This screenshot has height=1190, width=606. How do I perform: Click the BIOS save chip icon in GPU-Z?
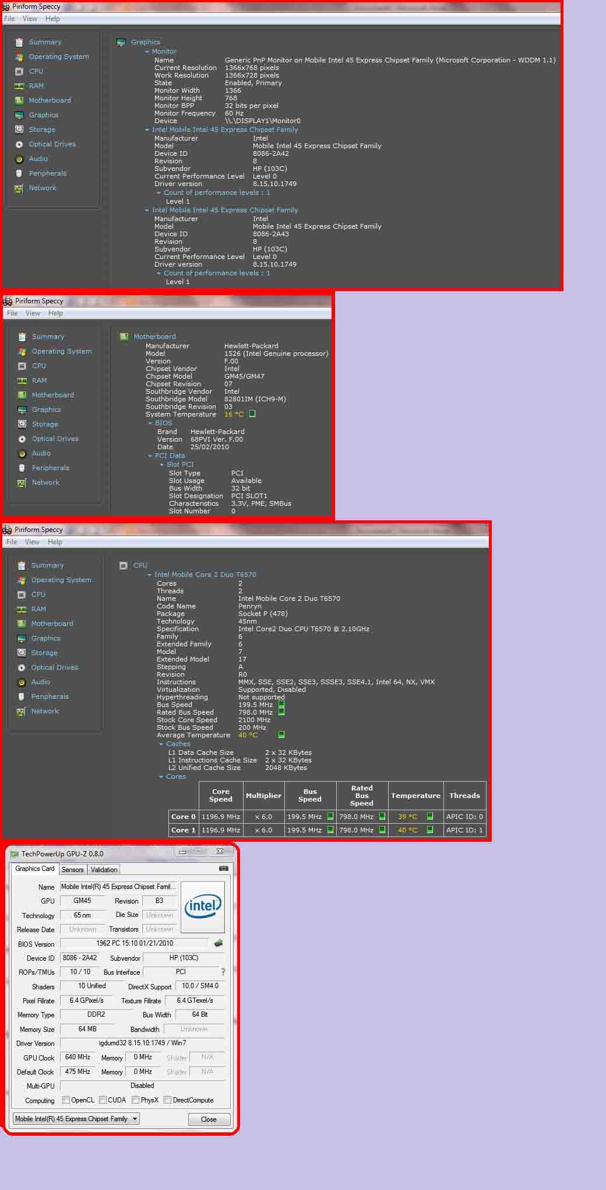[219, 943]
